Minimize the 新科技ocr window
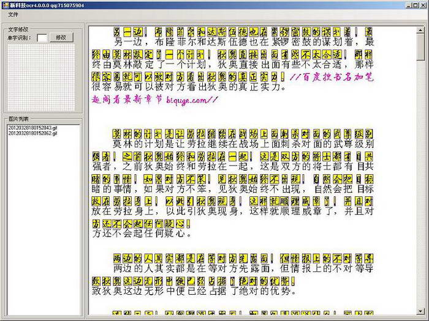429x321 pixels. [x=409, y=5]
